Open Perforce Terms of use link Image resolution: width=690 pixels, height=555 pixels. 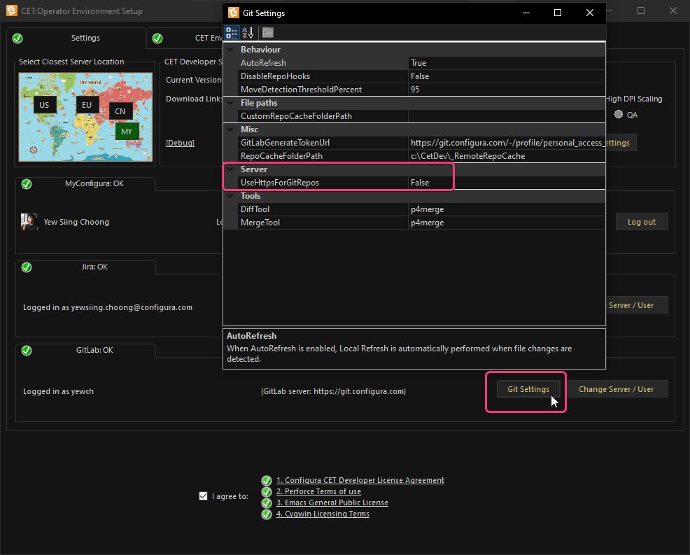coord(318,491)
